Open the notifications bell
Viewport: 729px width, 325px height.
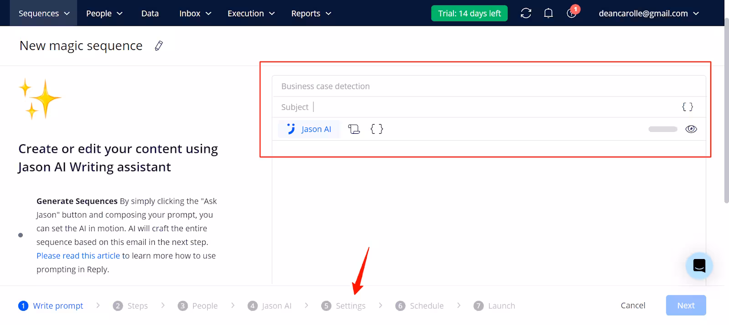[549, 13]
